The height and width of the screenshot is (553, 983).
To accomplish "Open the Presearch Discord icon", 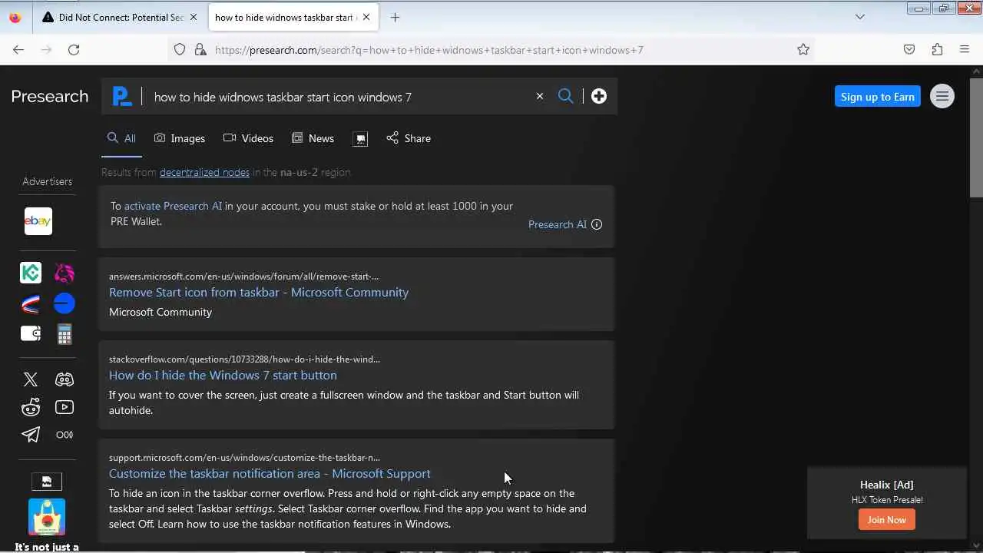I will click(65, 379).
